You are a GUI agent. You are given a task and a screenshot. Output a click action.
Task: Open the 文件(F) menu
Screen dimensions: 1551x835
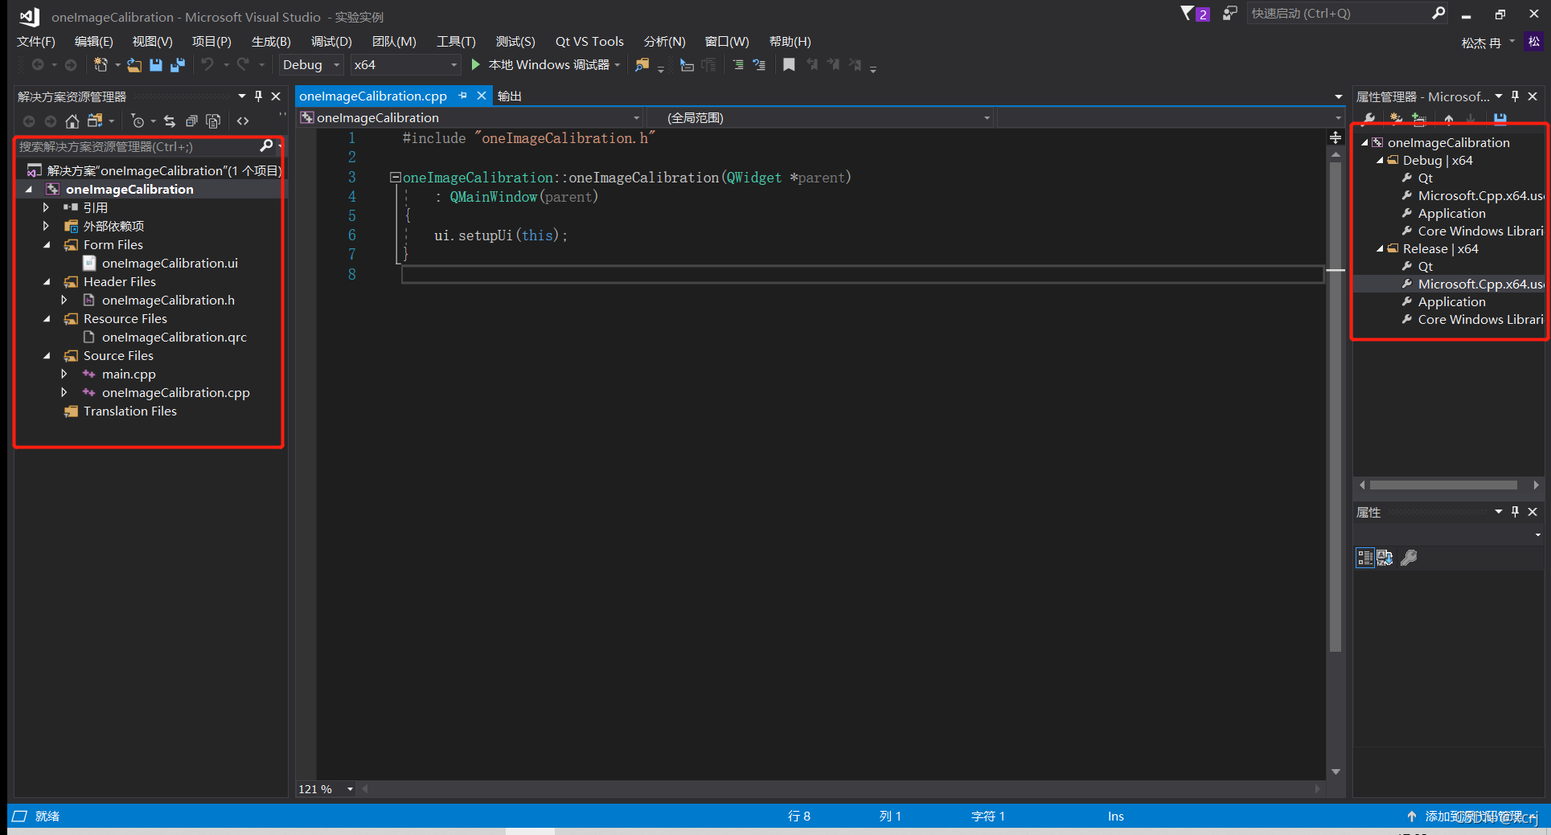click(35, 42)
